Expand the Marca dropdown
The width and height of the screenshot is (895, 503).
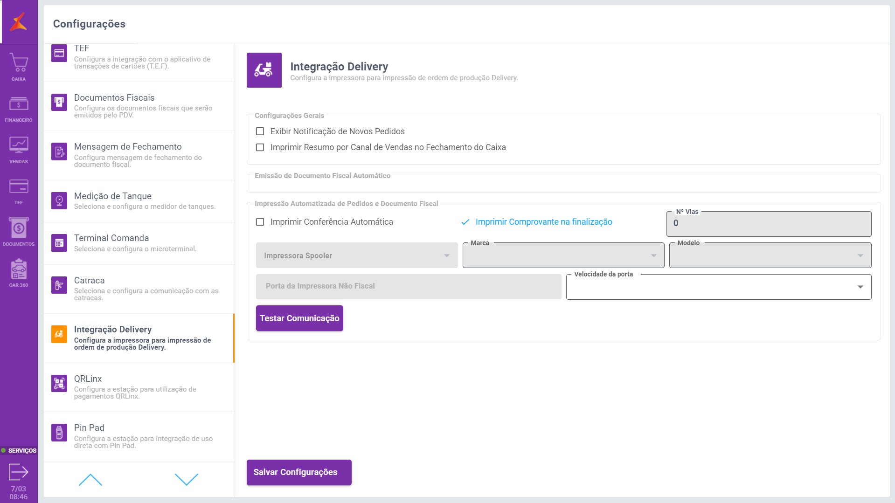pyautogui.click(x=563, y=255)
